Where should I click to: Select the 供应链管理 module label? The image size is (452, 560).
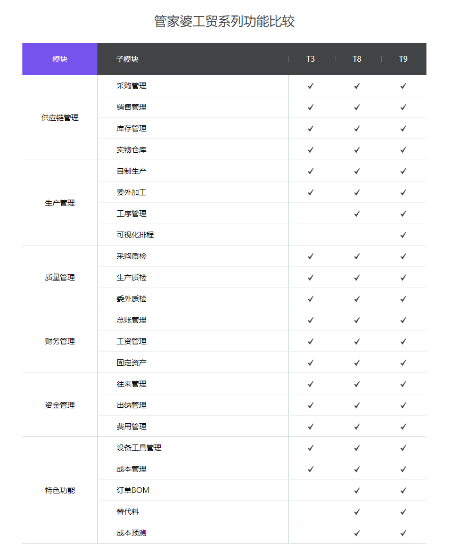[60, 118]
